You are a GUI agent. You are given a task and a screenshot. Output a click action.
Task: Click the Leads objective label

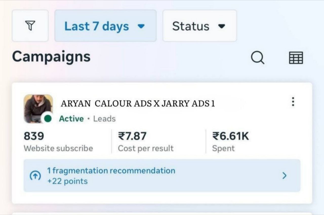pyautogui.click(x=104, y=119)
